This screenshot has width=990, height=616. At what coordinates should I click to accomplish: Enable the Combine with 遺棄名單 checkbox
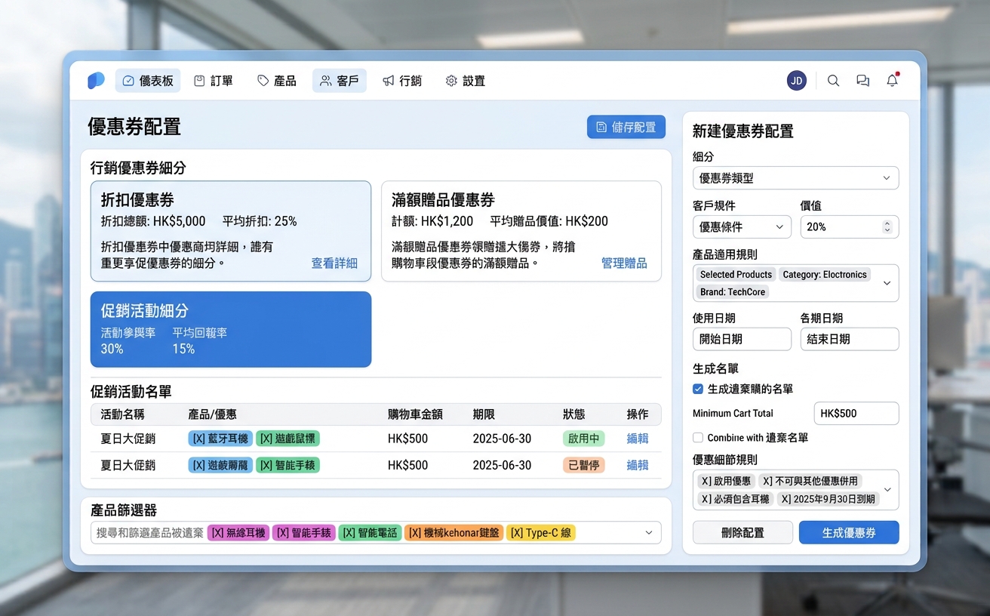tap(698, 437)
